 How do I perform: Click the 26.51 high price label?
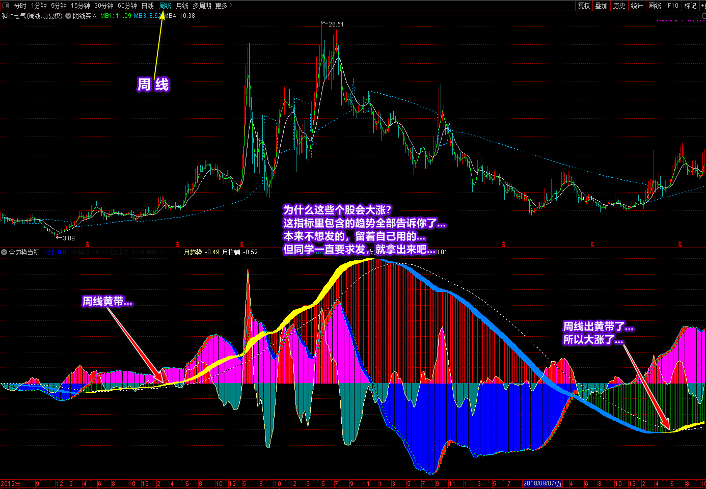336,24
